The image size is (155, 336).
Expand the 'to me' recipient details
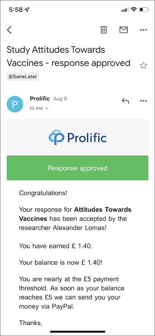point(39,108)
